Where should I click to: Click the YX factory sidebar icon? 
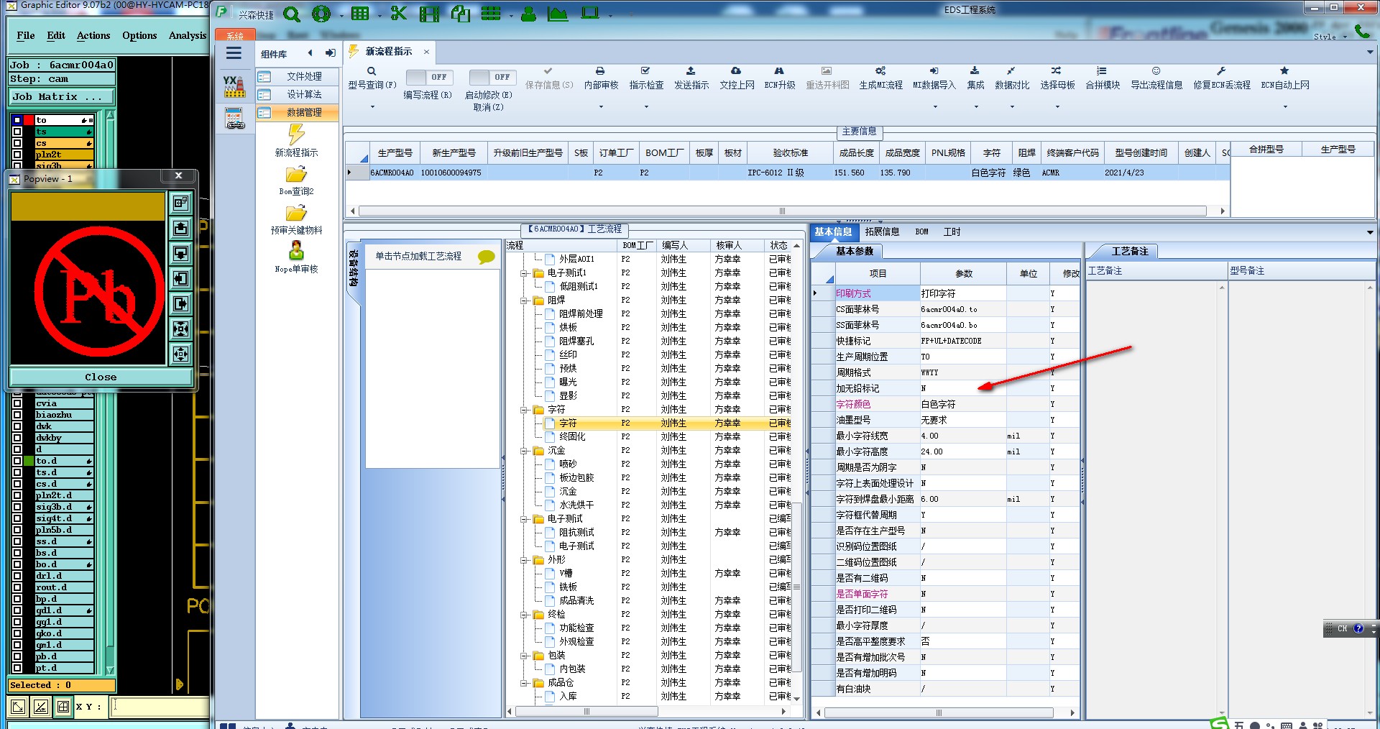pyautogui.click(x=234, y=86)
